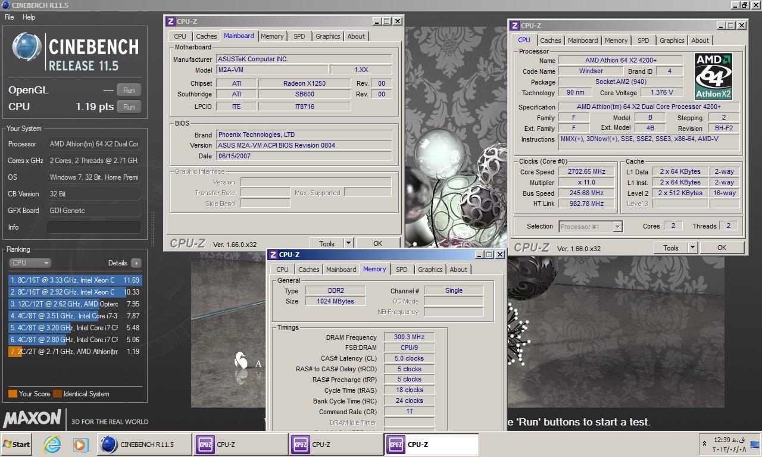Viewport: 762px width, 457px height.
Task: Run the CPU benchmark
Action: 129,107
